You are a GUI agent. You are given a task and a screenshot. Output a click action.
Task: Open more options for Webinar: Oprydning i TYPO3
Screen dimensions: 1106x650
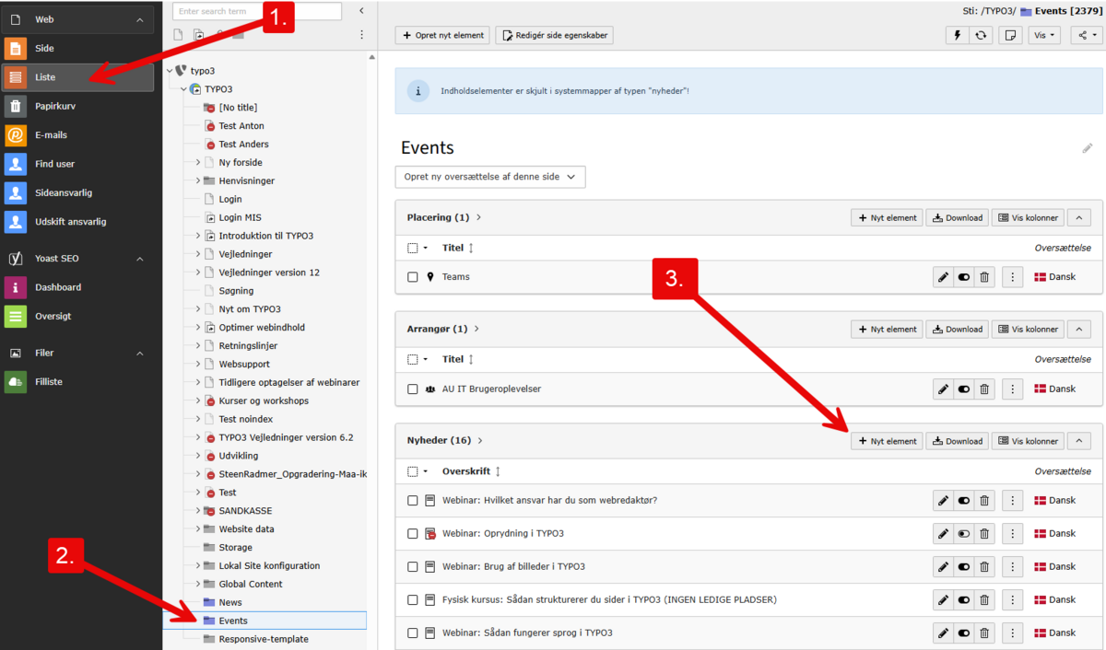click(1012, 534)
